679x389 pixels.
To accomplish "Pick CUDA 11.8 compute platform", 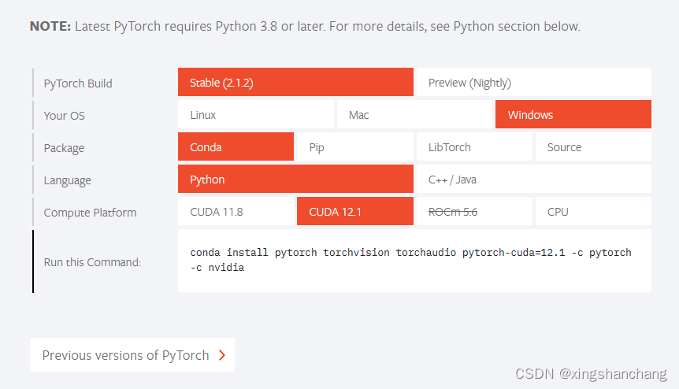I will click(x=236, y=212).
